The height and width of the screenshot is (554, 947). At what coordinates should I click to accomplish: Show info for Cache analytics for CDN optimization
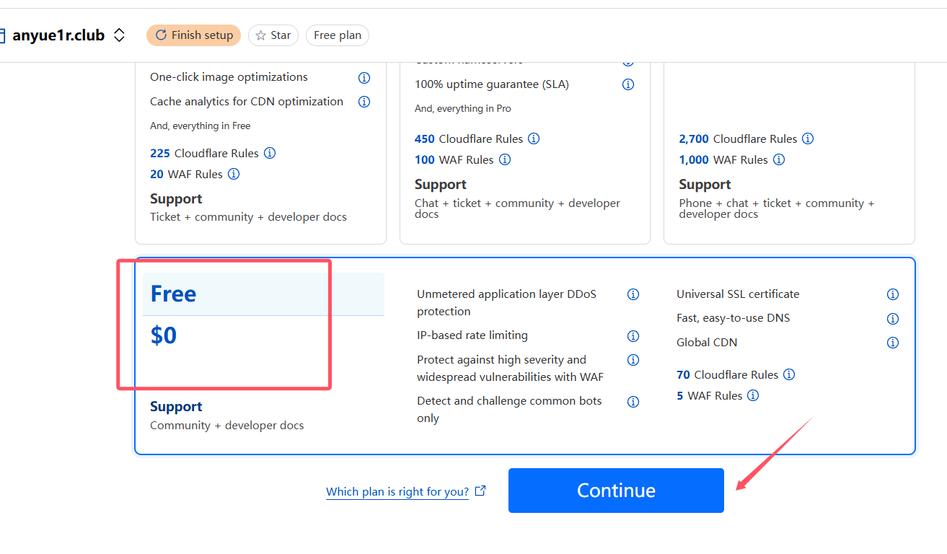[x=364, y=102]
